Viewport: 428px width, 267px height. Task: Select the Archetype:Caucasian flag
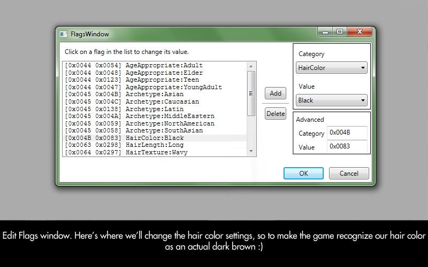click(x=155, y=101)
